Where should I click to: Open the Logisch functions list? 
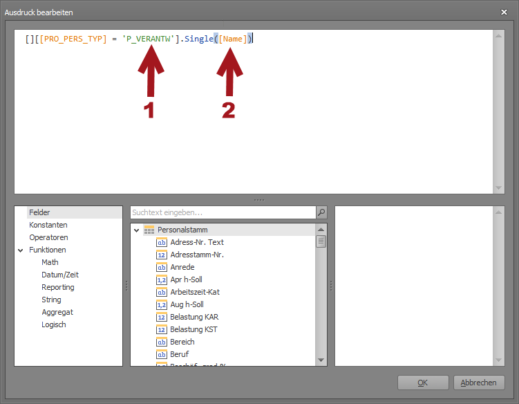[54, 324]
